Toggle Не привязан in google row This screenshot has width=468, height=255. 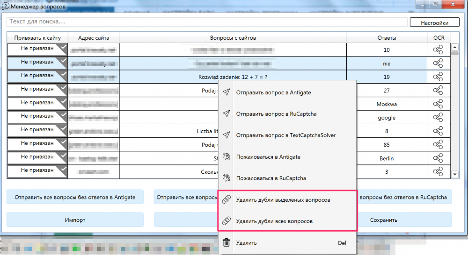pyautogui.click(x=37, y=117)
